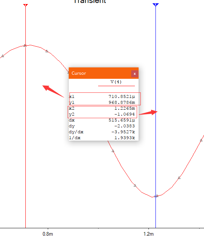Click the x2 value 1.2265m
This screenshot has height=236, width=204.
tap(125, 108)
